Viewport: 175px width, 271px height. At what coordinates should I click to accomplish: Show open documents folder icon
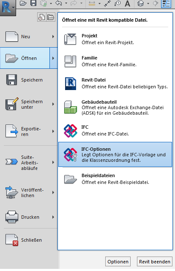(51, 17)
